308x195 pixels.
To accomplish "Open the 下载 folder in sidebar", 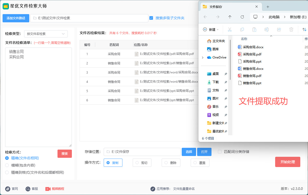I will 215,82.
